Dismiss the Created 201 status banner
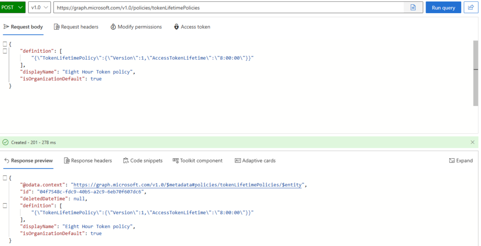 473,142
